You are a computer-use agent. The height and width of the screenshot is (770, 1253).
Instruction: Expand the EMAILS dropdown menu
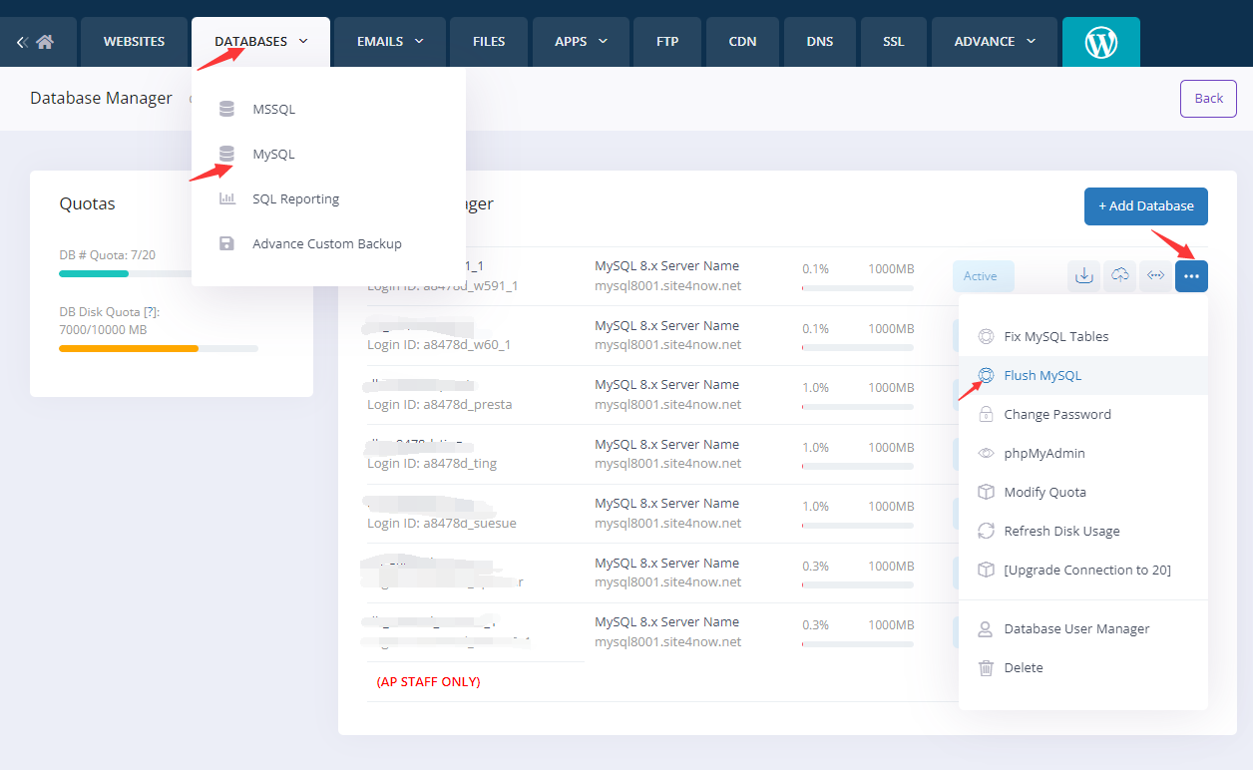click(x=390, y=42)
